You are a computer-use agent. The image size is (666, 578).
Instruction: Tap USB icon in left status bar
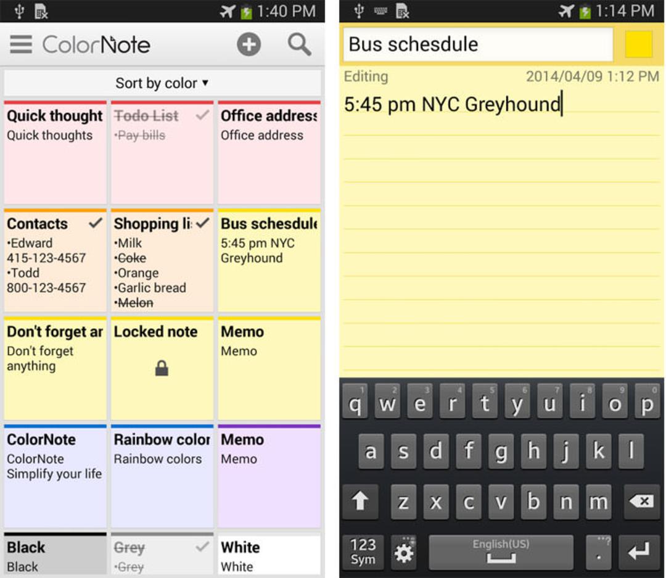(x=19, y=12)
